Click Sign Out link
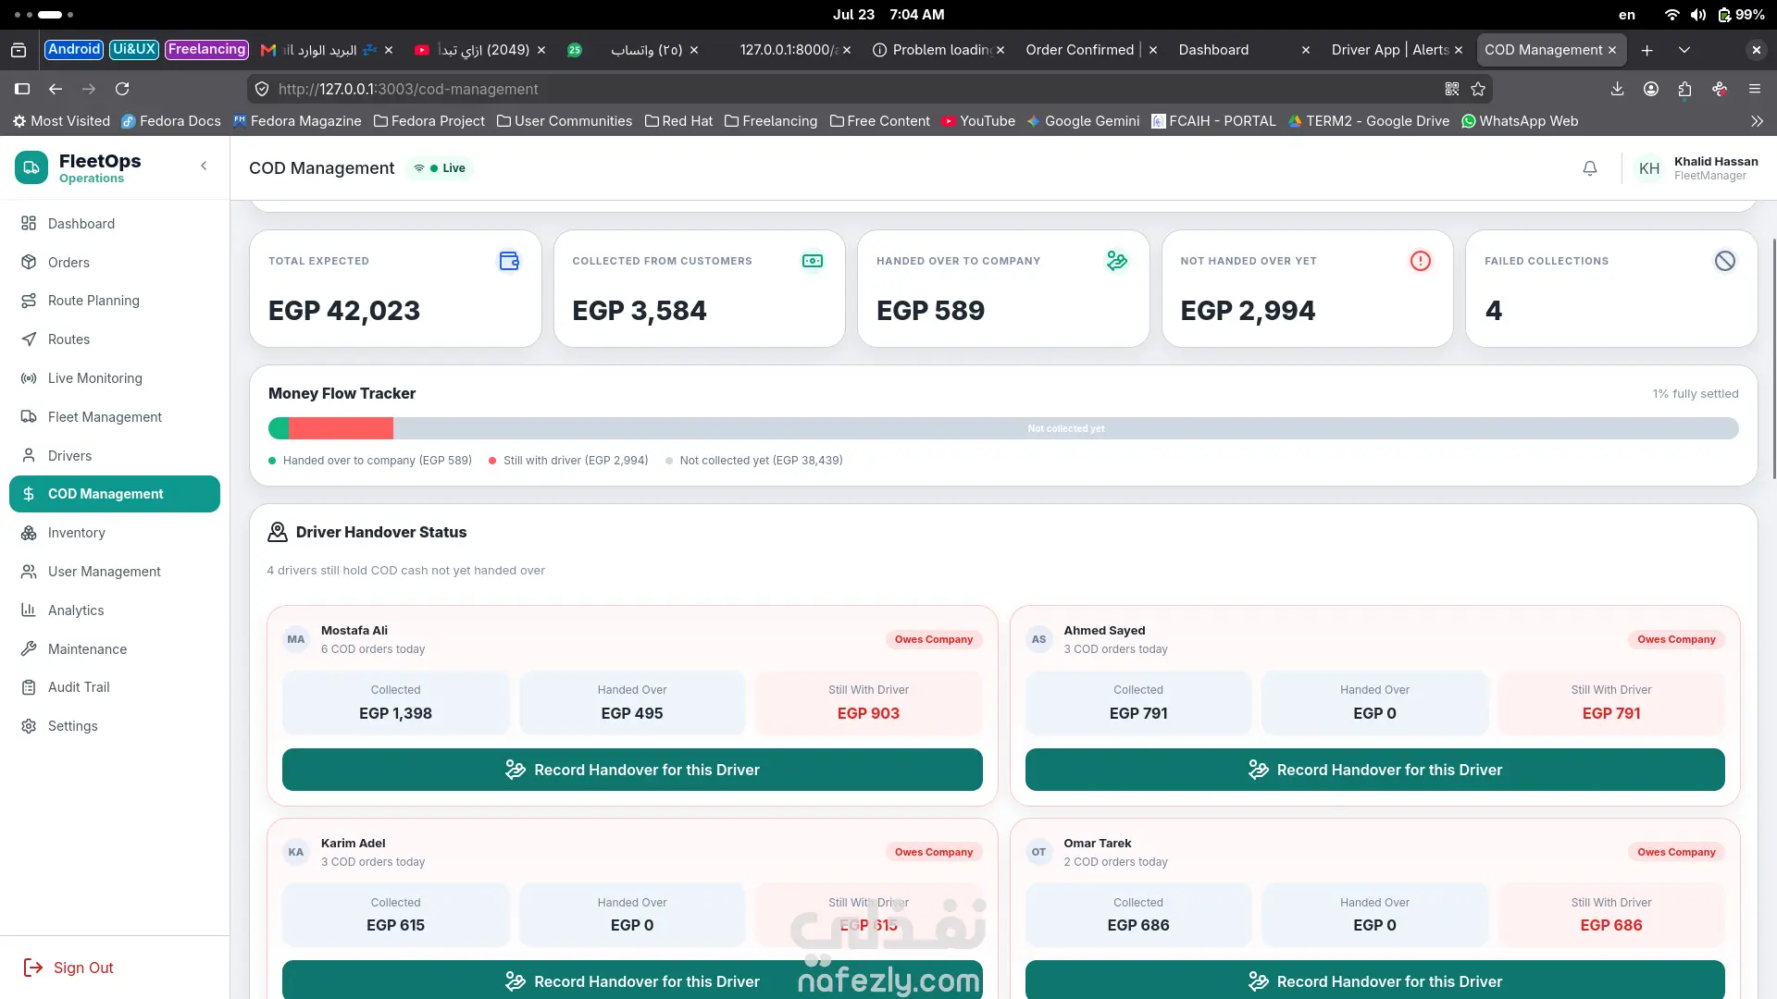The width and height of the screenshot is (1777, 999). pyautogui.click(x=68, y=968)
